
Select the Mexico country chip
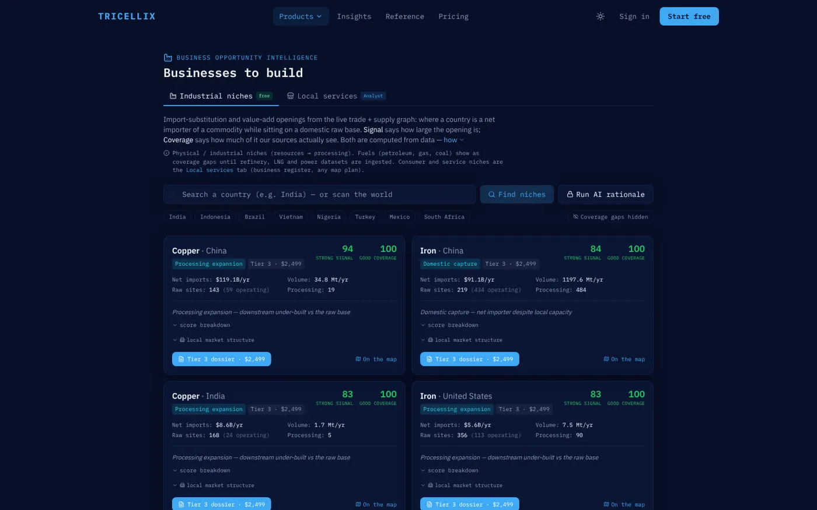[x=400, y=217]
